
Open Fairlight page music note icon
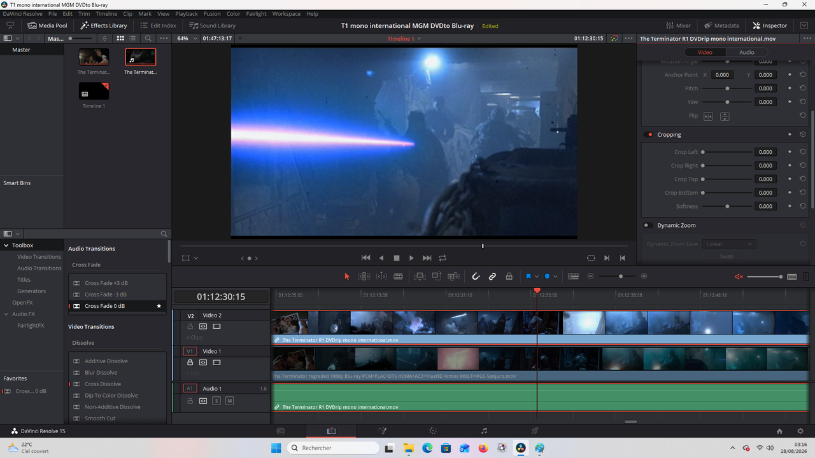click(x=484, y=431)
